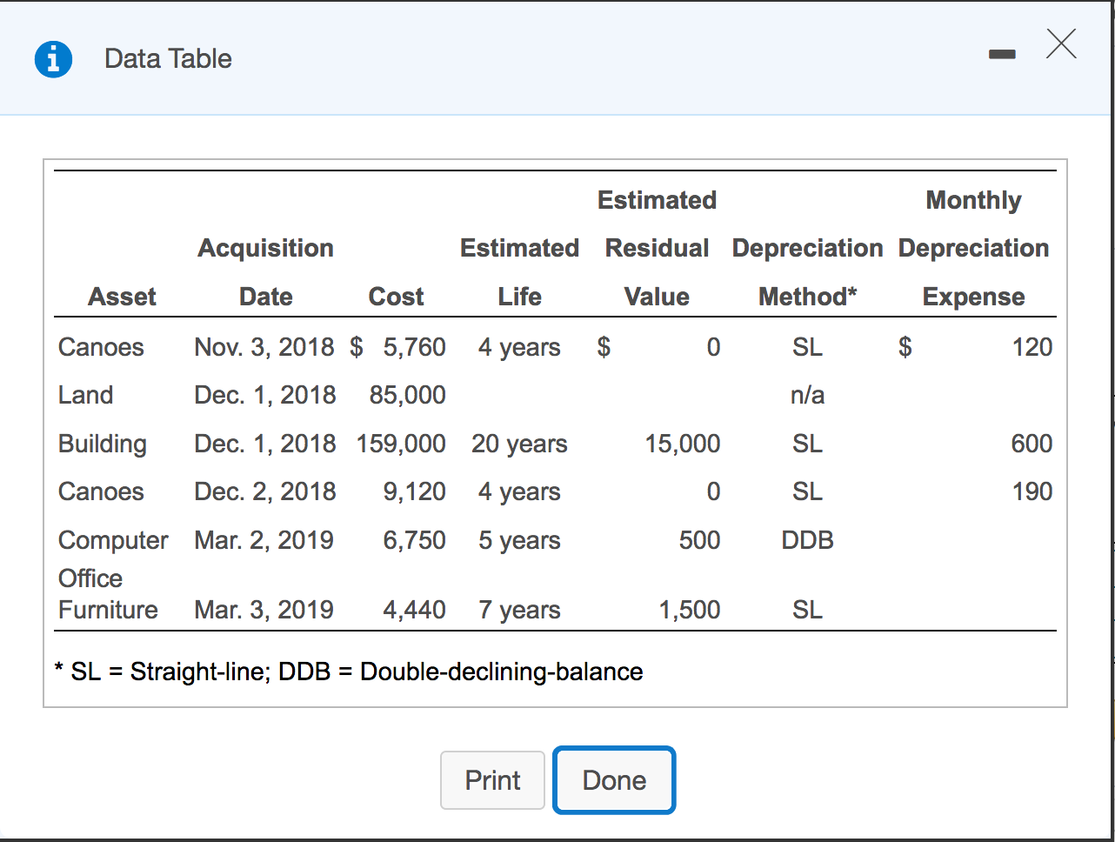Select the Asset column header
The height and width of the screenshot is (842, 1115).
(x=122, y=297)
